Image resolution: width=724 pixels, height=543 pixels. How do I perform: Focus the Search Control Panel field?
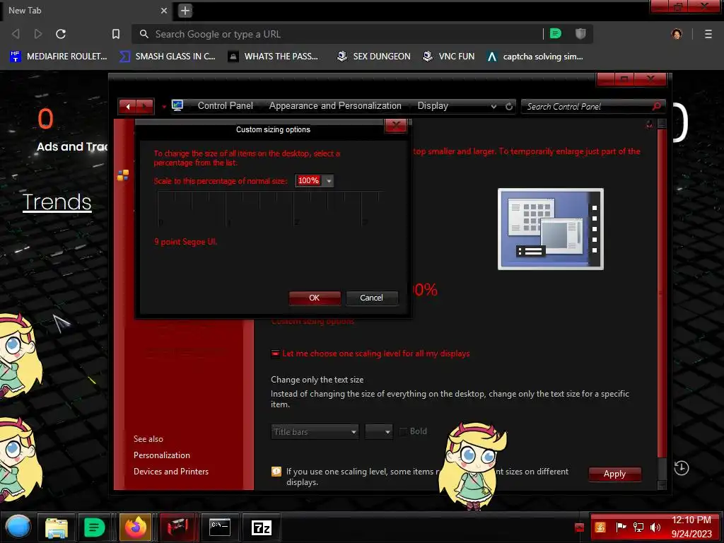(586, 106)
